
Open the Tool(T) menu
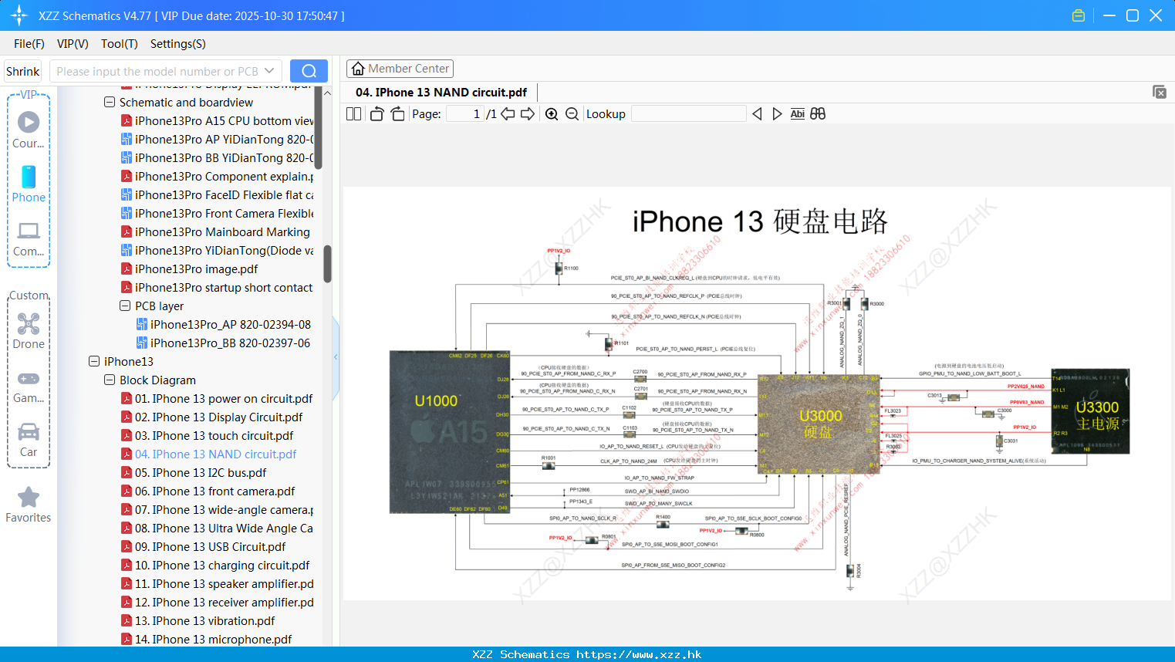(x=120, y=44)
